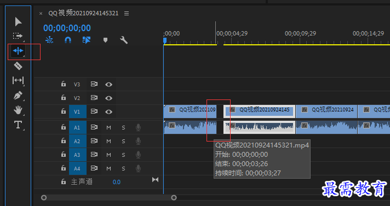Select first video clip QQ视频202109 on V1
Screen dimensions: 390x206
click(190, 111)
